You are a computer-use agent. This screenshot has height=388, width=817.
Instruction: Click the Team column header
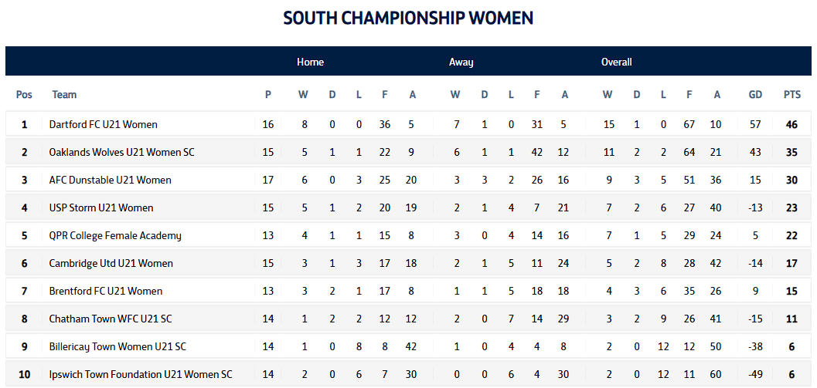pos(64,95)
